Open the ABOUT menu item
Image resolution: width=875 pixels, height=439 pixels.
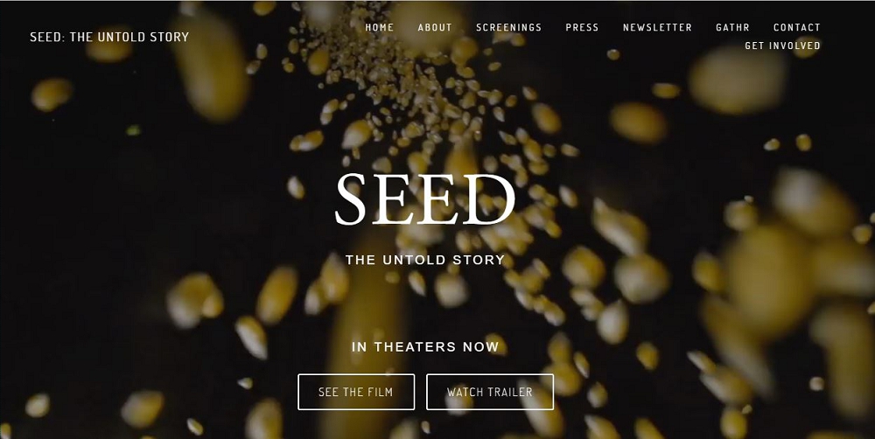point(435,27)
